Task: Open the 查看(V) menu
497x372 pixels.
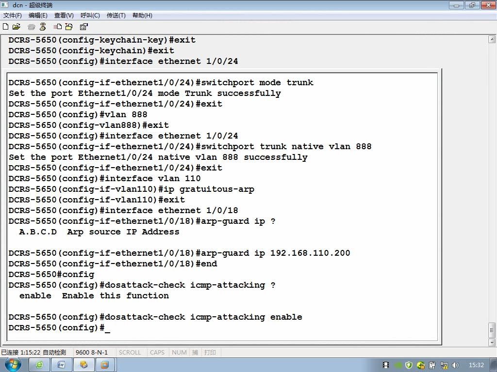Action: click(x=64, y=15)
